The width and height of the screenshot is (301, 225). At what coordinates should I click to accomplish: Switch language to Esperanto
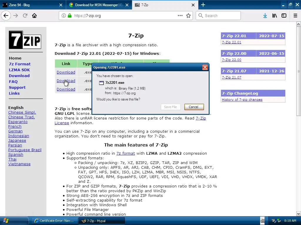[x=18, y=122]
